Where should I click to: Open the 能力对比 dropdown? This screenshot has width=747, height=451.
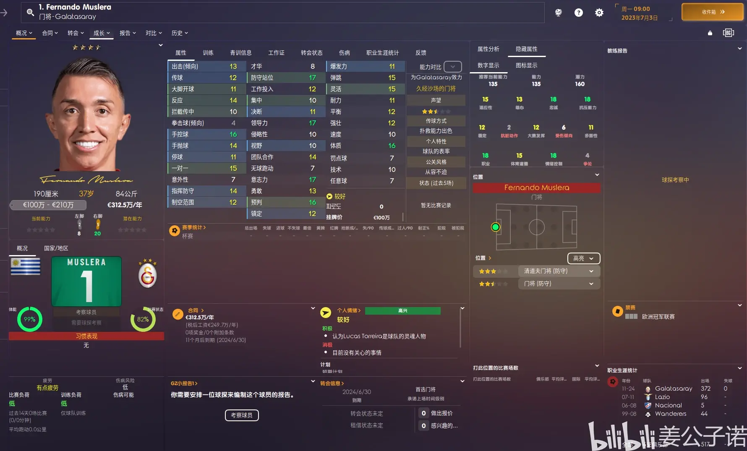tap(453, 67)
